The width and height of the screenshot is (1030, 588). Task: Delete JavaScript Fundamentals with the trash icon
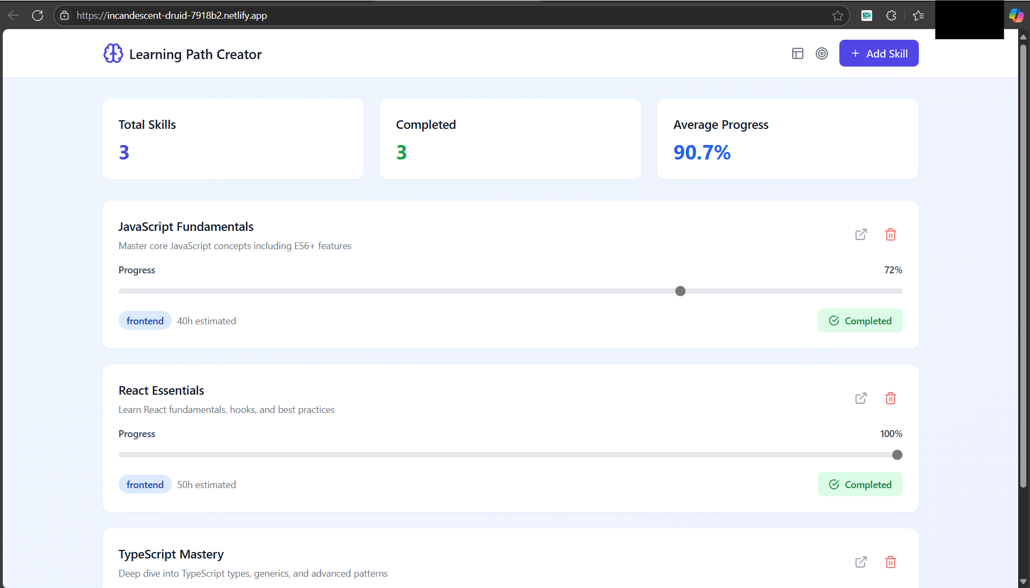[890, 234]
